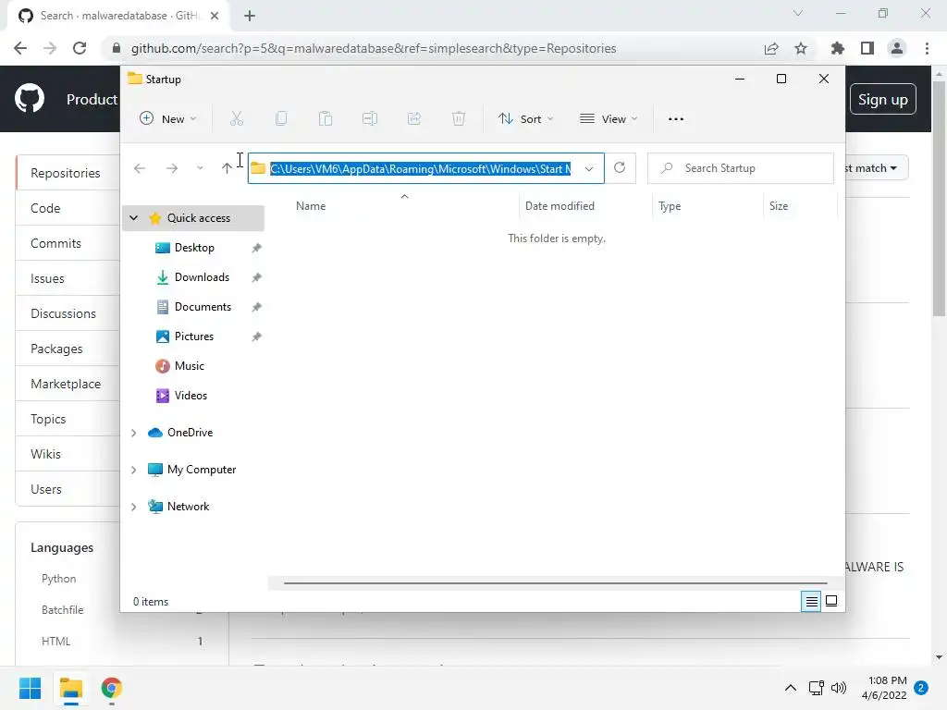The height and width of the screenshot is (710, 947).
Task: Click the Copy icon in Explorer toolbar
Action: coord(281,119)
